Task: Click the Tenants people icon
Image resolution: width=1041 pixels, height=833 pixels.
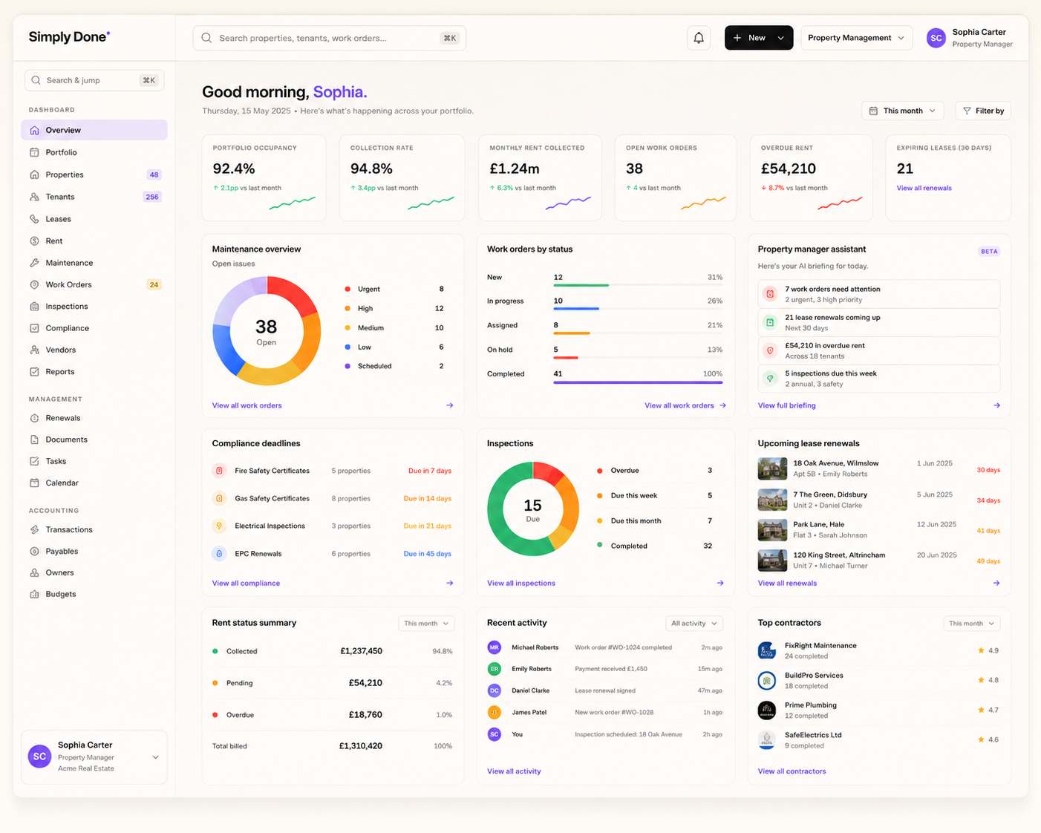Action: coord(34,197)
